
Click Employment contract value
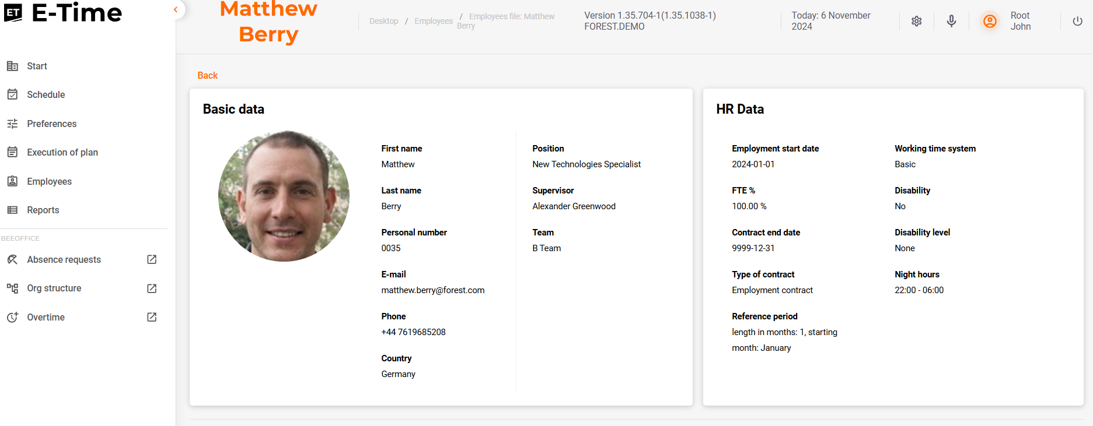click(772, 290)
